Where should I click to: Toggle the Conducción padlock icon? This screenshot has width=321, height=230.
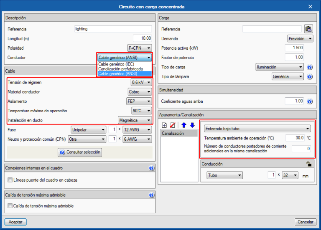click(309, 164)
